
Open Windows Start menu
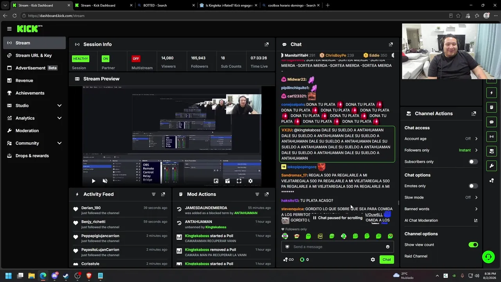pos(8,276)
